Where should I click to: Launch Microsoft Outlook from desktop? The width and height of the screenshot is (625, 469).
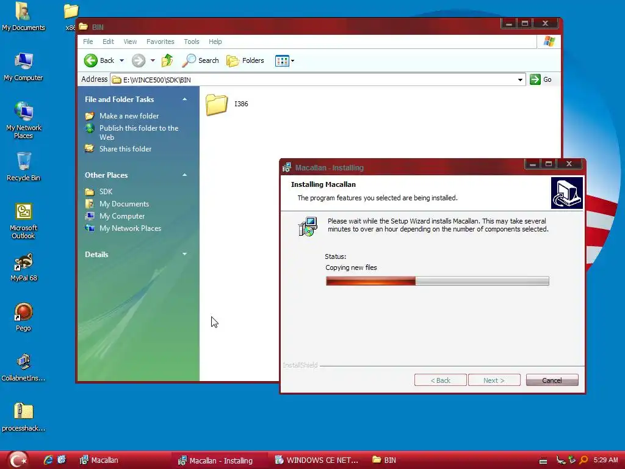(24, 221)
